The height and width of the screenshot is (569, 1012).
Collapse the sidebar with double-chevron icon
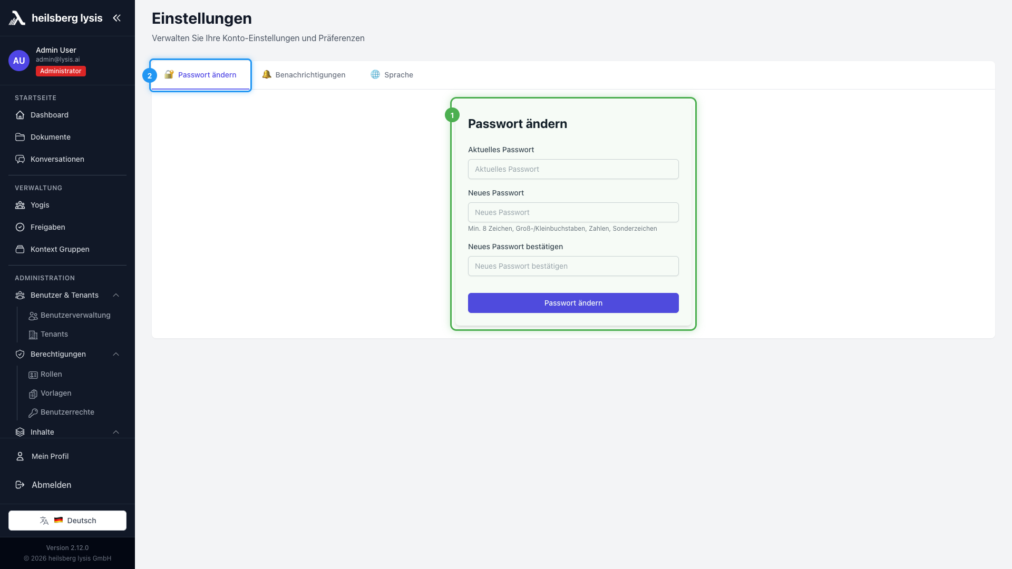coord(116,18)
